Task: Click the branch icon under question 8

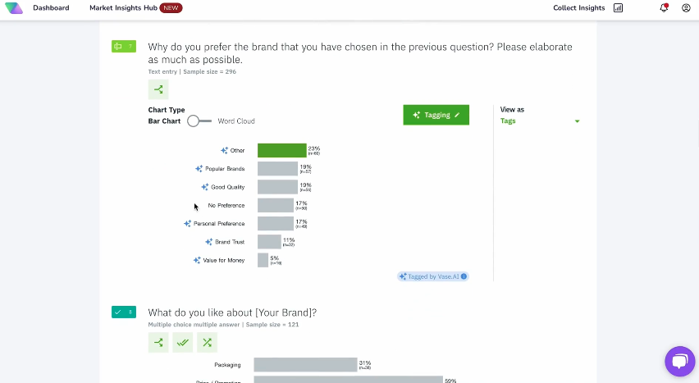Action: pos(158,343)
